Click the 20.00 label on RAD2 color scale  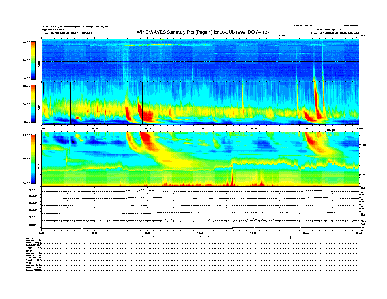[x=26, y=60]
